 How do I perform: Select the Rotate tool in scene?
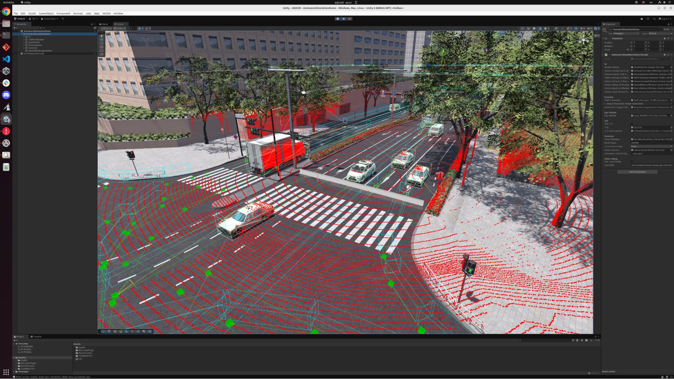(x=101, y=43)
